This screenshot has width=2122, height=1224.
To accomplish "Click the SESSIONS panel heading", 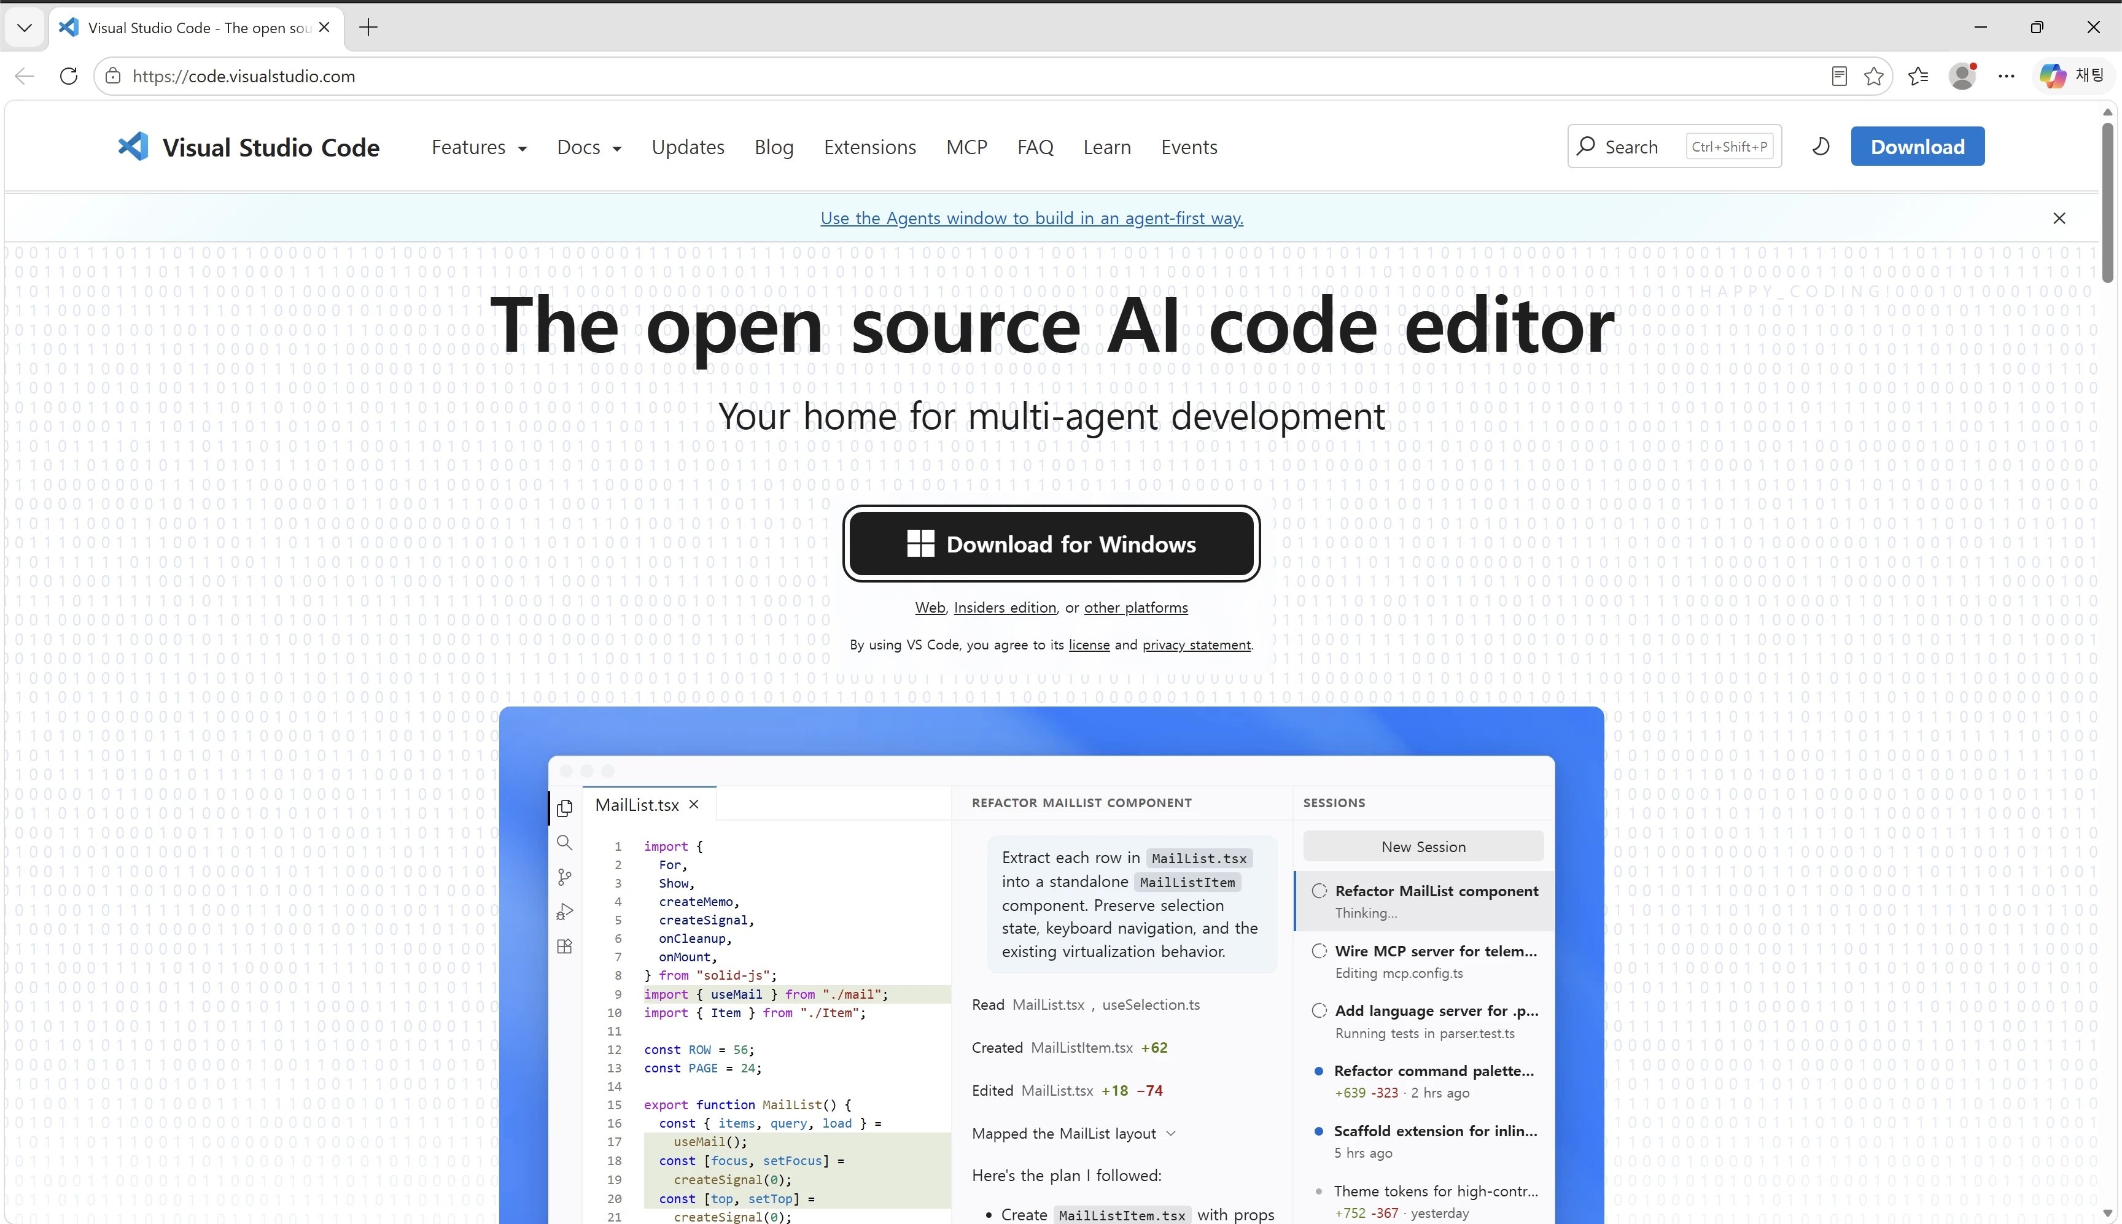I will point(1334,803).
